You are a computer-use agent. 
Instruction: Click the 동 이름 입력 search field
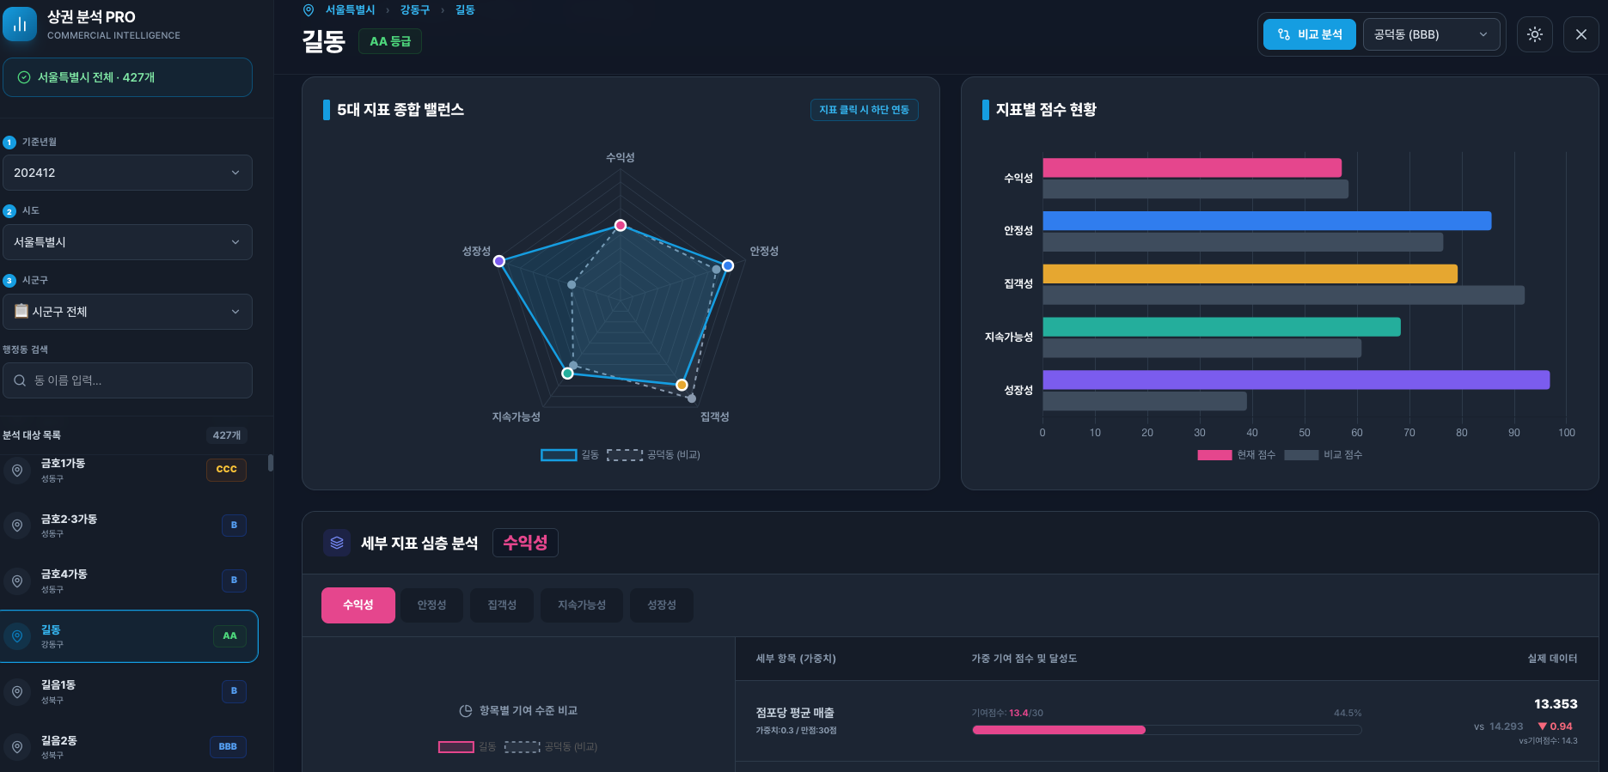(127, 380)
